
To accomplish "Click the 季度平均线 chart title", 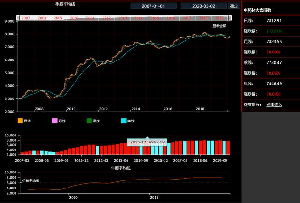I will click(x=65, y=4).
